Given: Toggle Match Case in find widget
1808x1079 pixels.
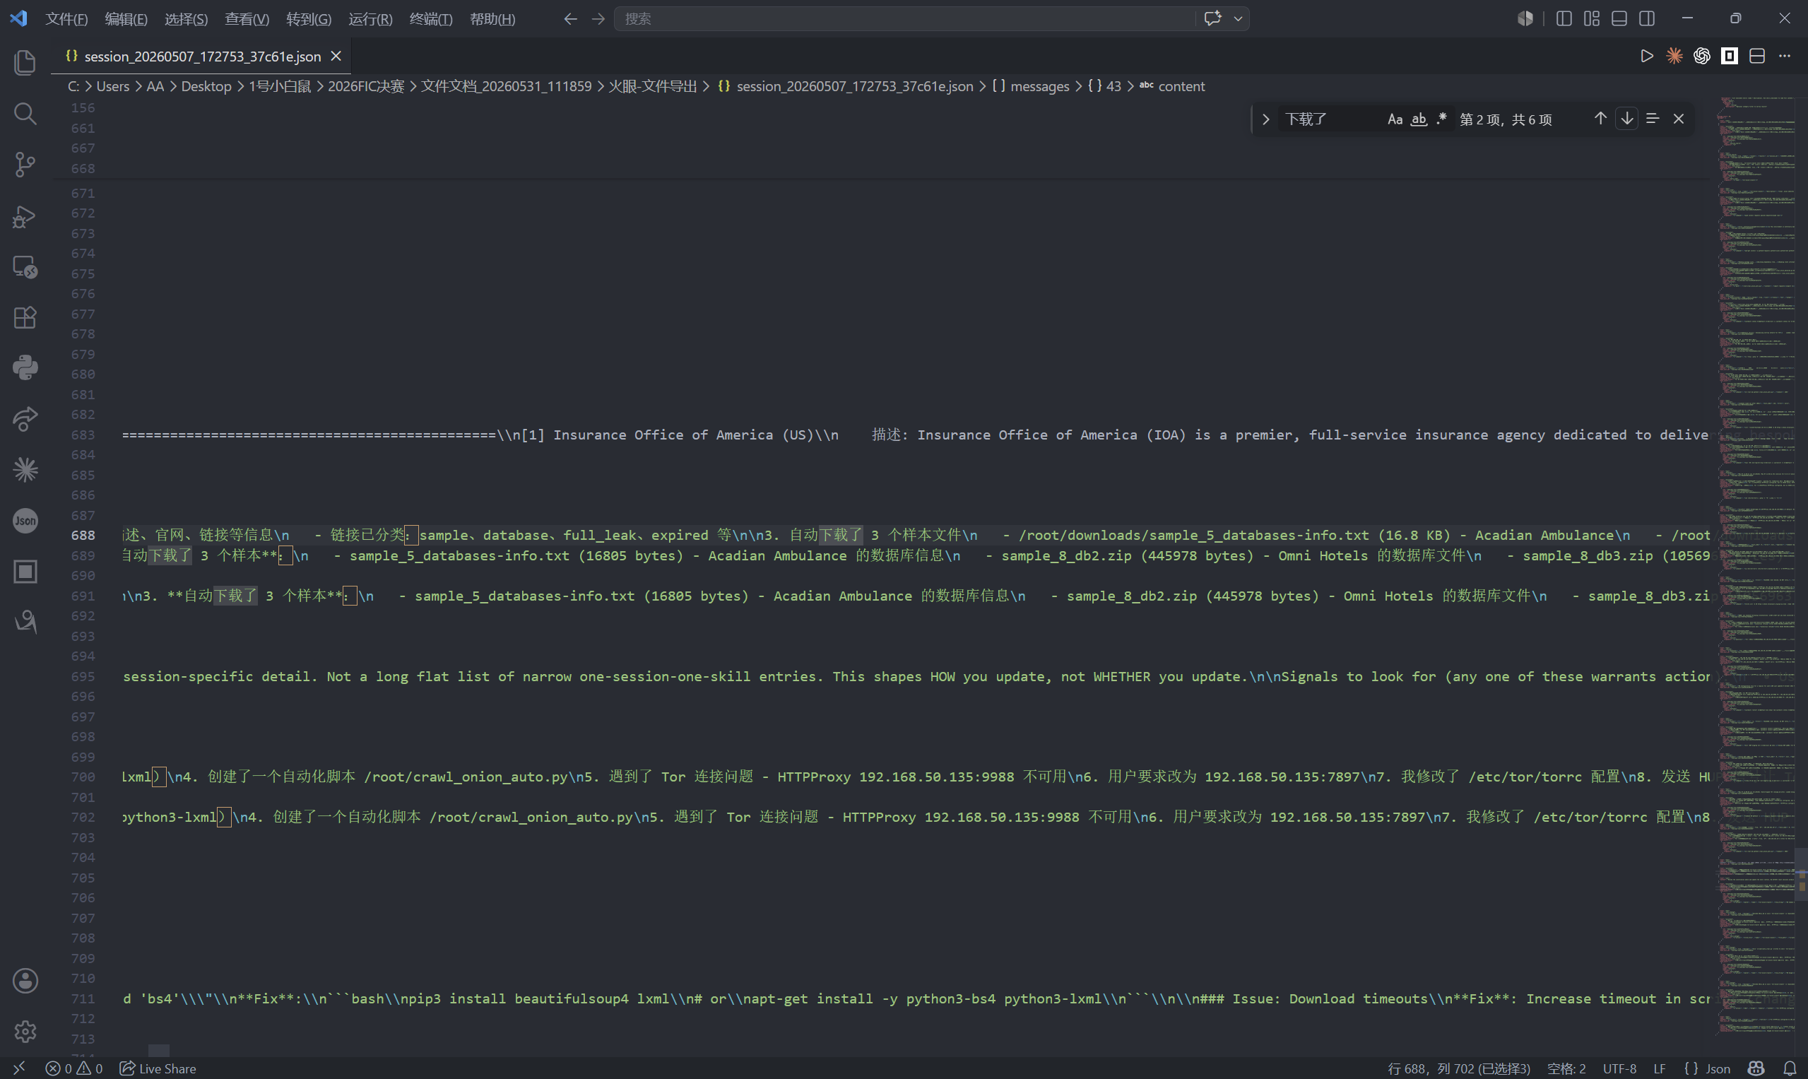Looking at the screenshot, I should [1395, 119].
